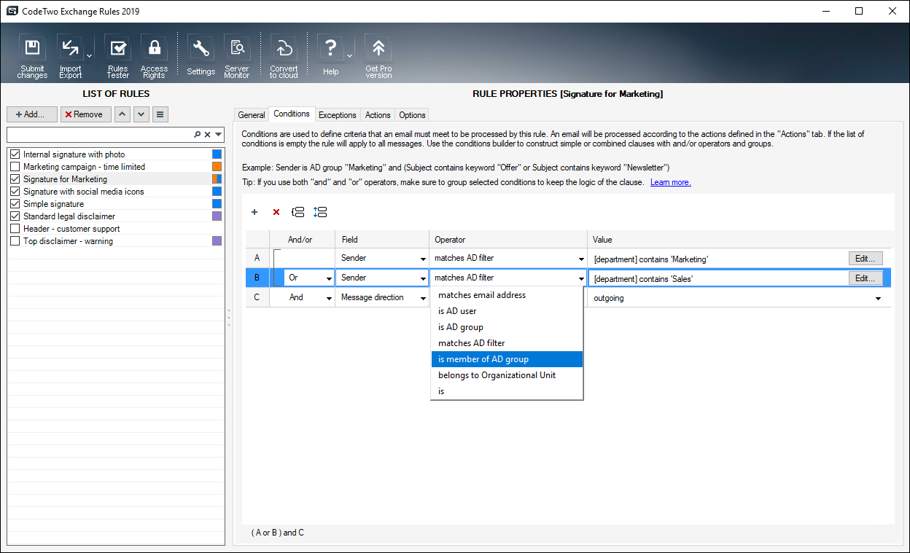
Task: Choose 'is AD group' from operator list
Action: pyautogui.click(x=507, y=327)
